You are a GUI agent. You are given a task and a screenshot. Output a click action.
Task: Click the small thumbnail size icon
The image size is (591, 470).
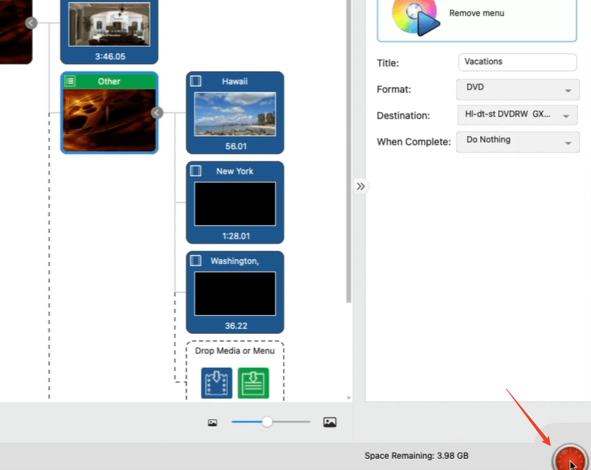(213, 423)
